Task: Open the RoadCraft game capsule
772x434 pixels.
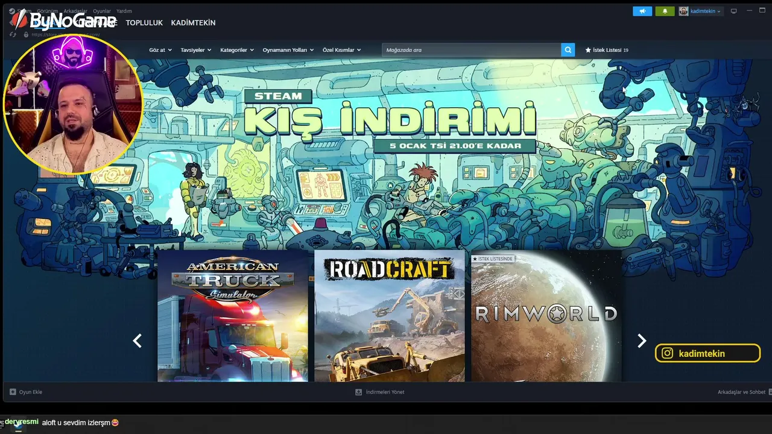Action: tap(390, 316)
